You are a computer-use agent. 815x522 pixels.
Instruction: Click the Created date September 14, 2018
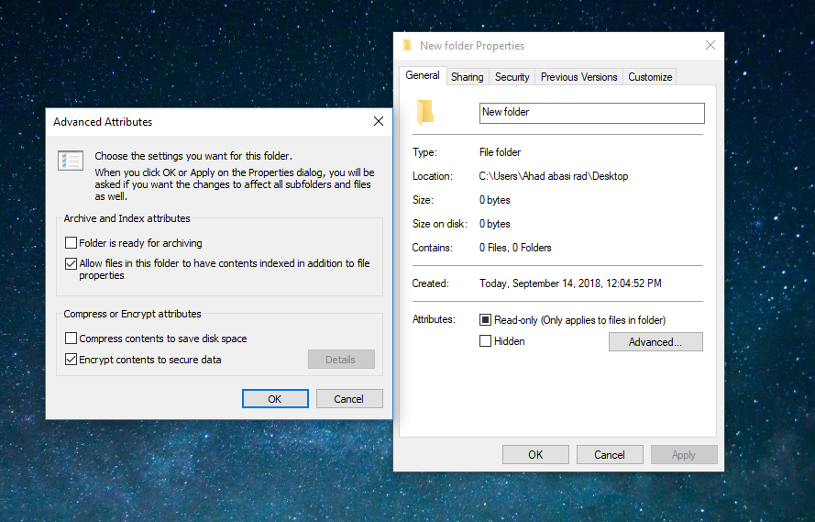(570, 283)
